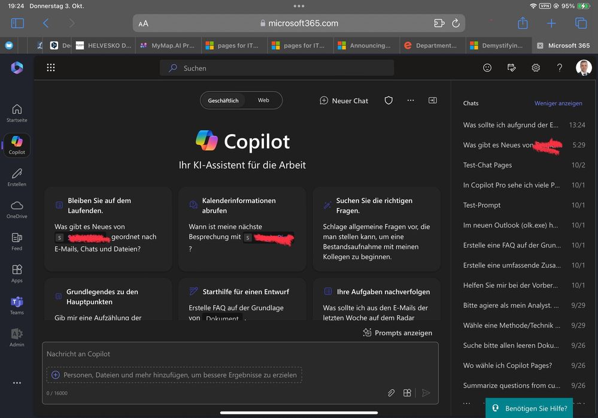
Task: Switch to Web mode
Action: 263,100
